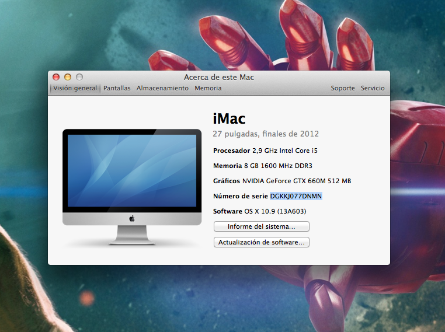Select serial number DGKKJ077DNMN

click(295, 196)
